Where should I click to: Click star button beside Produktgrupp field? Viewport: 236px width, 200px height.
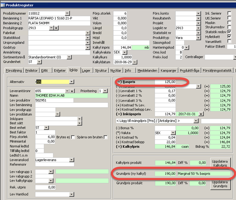(x=56, y=28)
